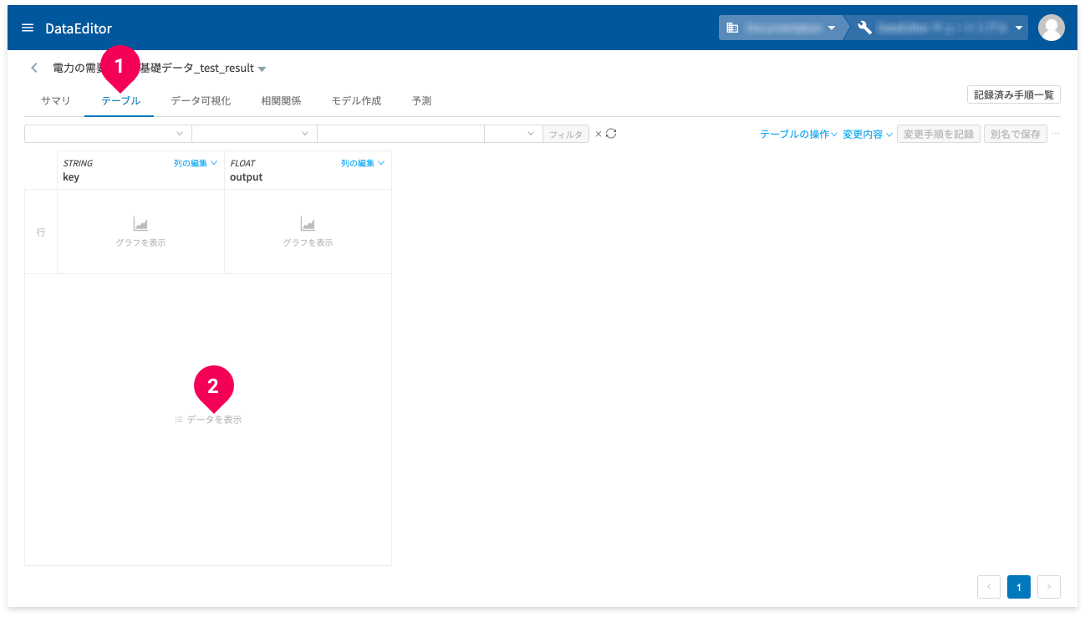Switch to the モデル作成 tab
1085x617 pixels.
(x=356, y=100)
